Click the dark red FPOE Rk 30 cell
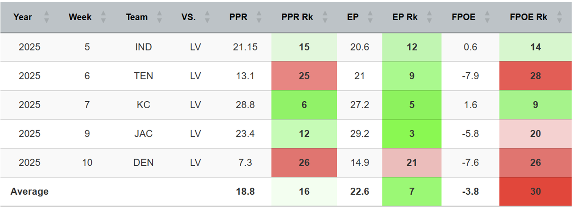Image resolution: width=573 pixels, height=207 pixels. click(535, 191)
